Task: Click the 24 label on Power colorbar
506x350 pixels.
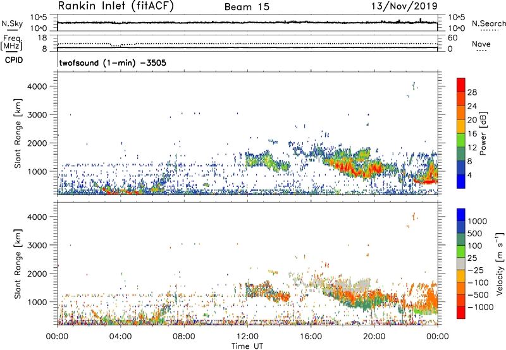Action: pyautogui.click(x=472, y=106)
